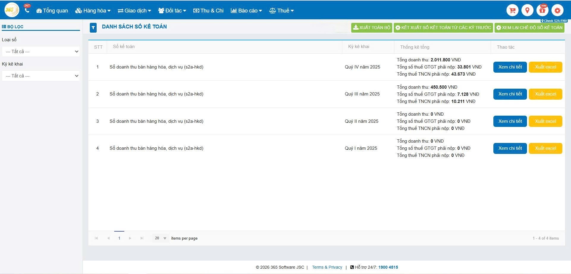Image resolution: width=571 pixels, height=274 pixels.
Task: View details for Quý IV năm 2025
Action: [x=510, y=67]
